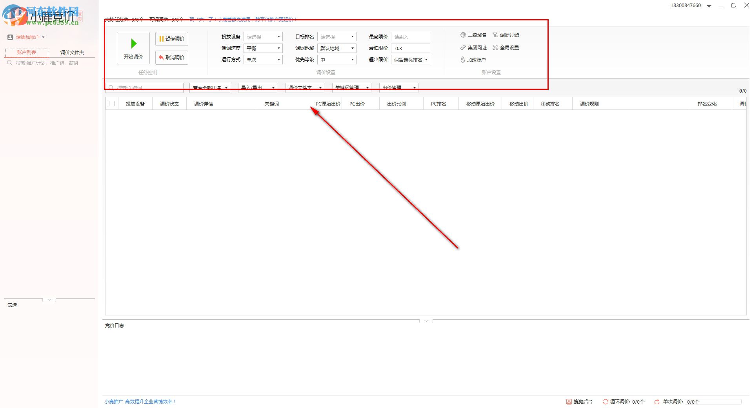Open the 调词地域 region dropdown
The image size is (753, 408).
point(337,48)
